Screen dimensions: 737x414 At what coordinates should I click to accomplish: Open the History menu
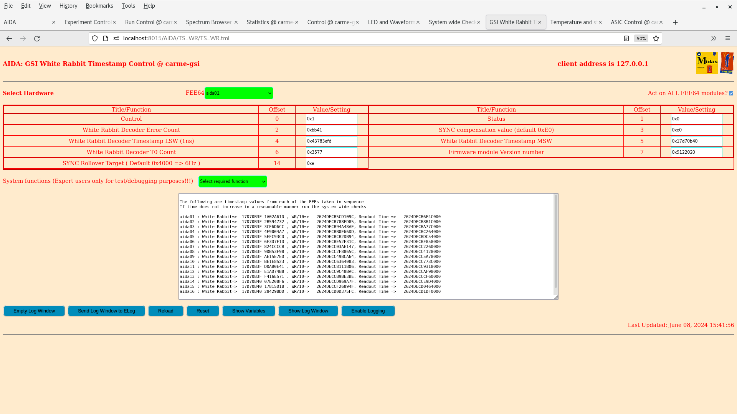pos(68,6)
